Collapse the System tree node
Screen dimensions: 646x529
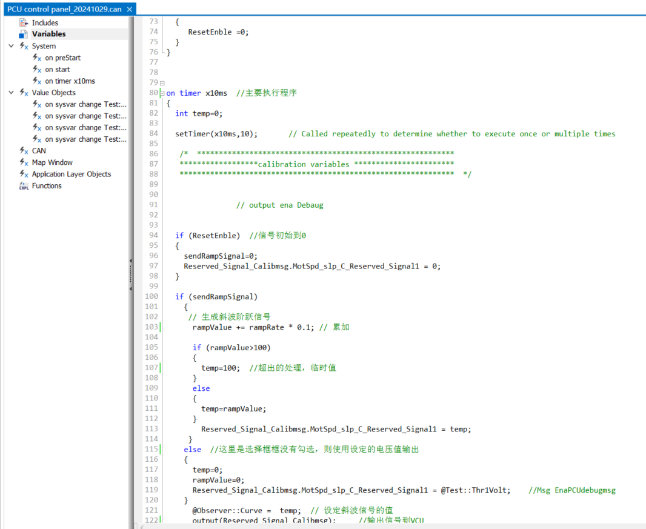(12, 46)
